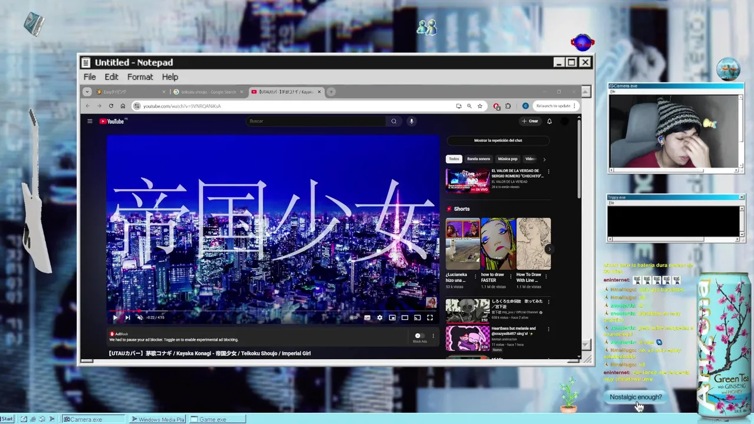Open options for EL VALOR DE LA VERDAD video
The image size is (754, 424).
[x=548, y=172]
